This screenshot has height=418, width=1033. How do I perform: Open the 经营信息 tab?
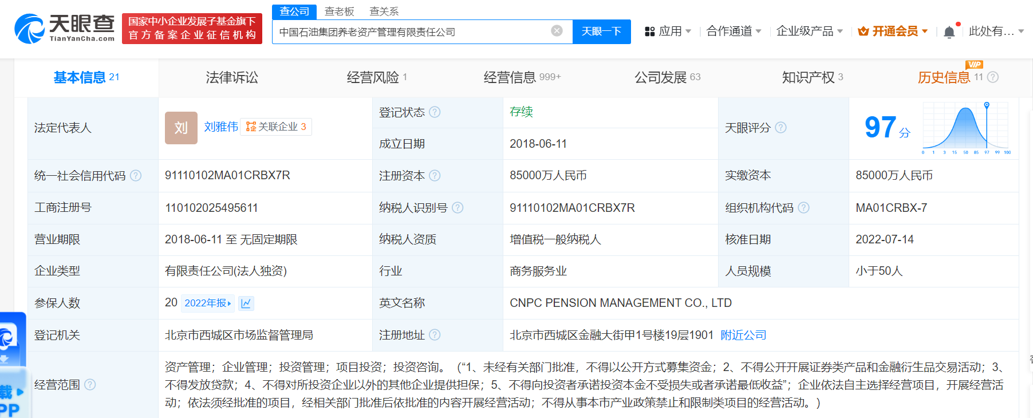click(522, 77)
